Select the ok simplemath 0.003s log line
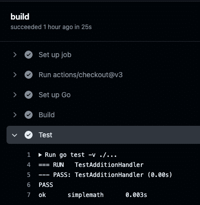 click(x=93, y=195)
